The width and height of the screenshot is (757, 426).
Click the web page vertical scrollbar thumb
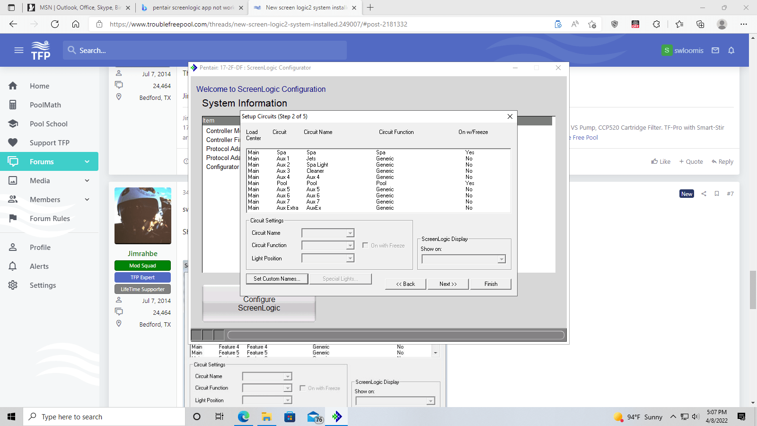point(753,290)
